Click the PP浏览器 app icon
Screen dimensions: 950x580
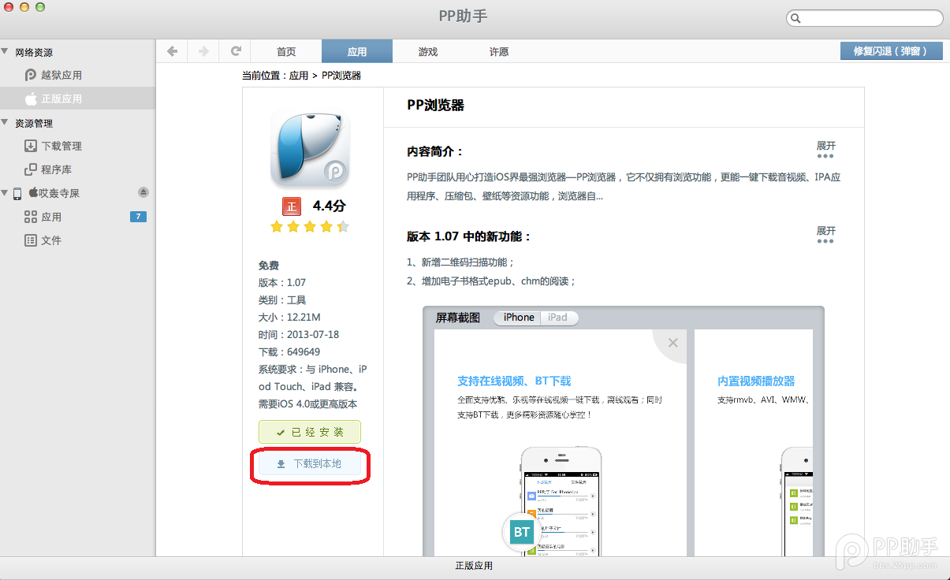click(310, 147)
